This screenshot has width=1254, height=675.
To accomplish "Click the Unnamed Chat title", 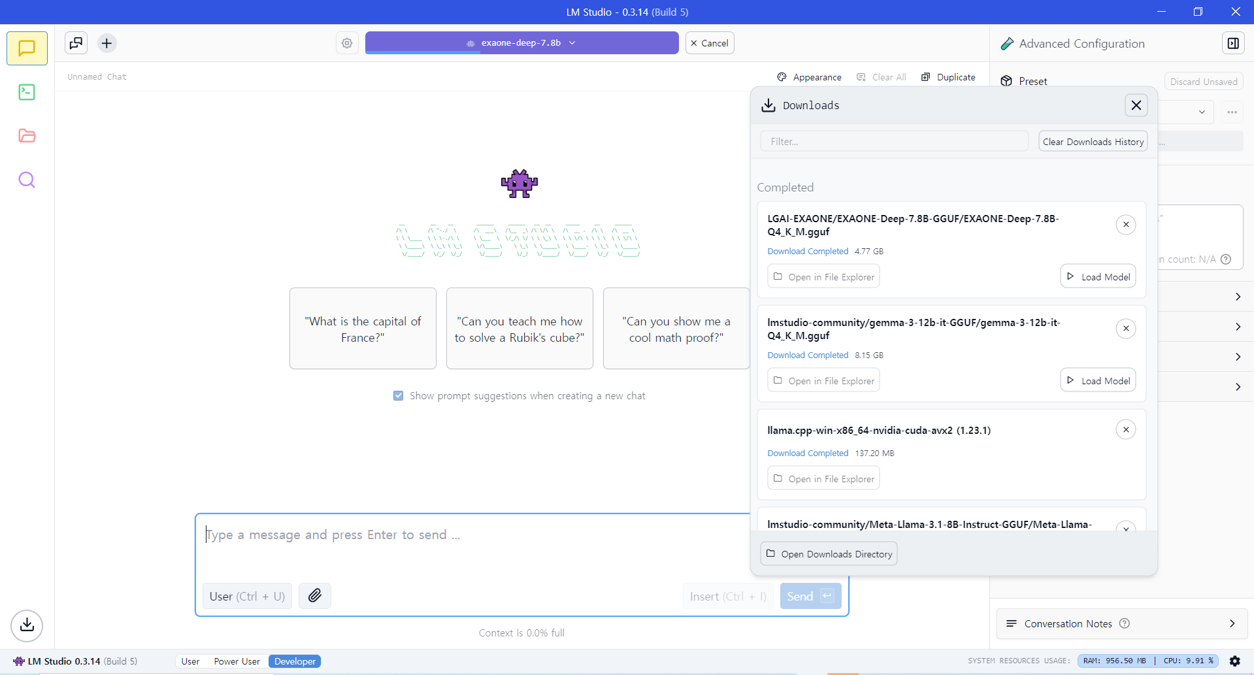I will click(x=97, y=77).
